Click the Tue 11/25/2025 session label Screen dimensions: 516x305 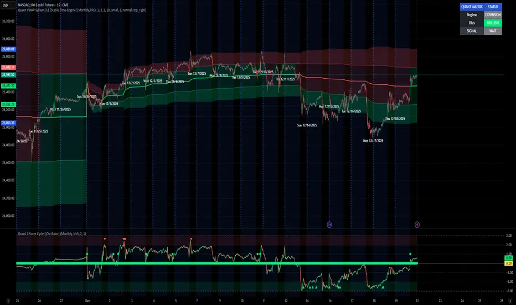39,131
